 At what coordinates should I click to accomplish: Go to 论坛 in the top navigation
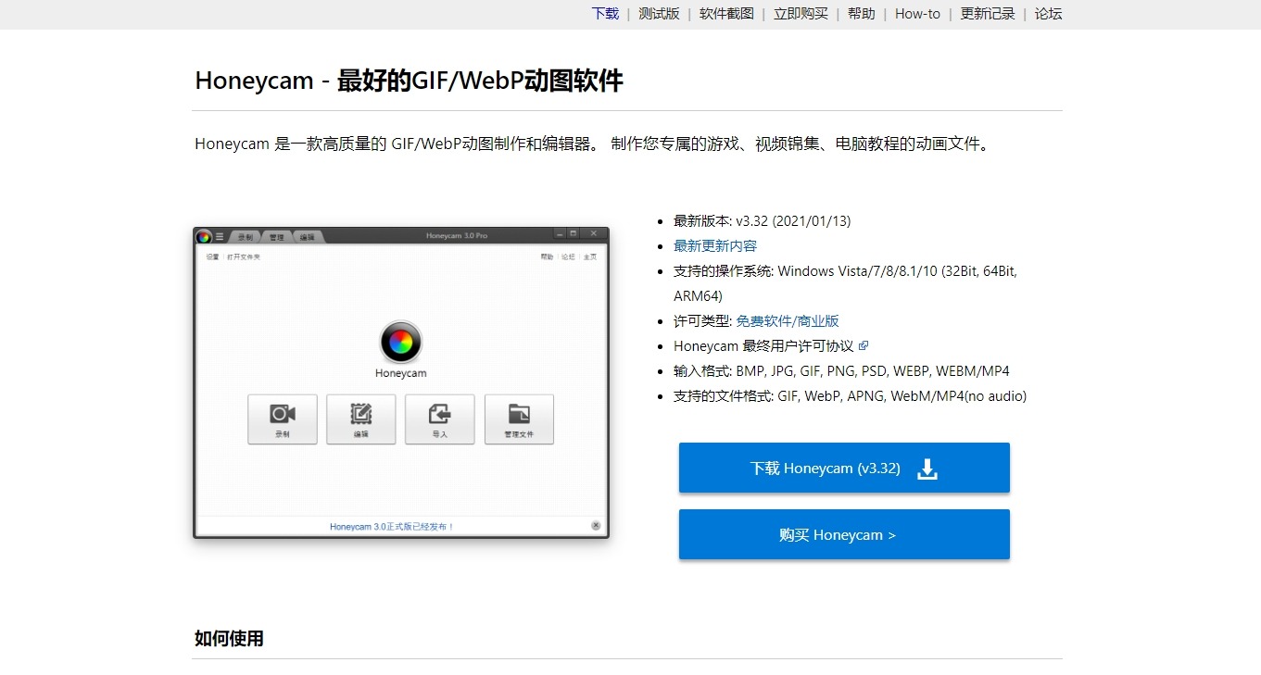click(1049, 14)
